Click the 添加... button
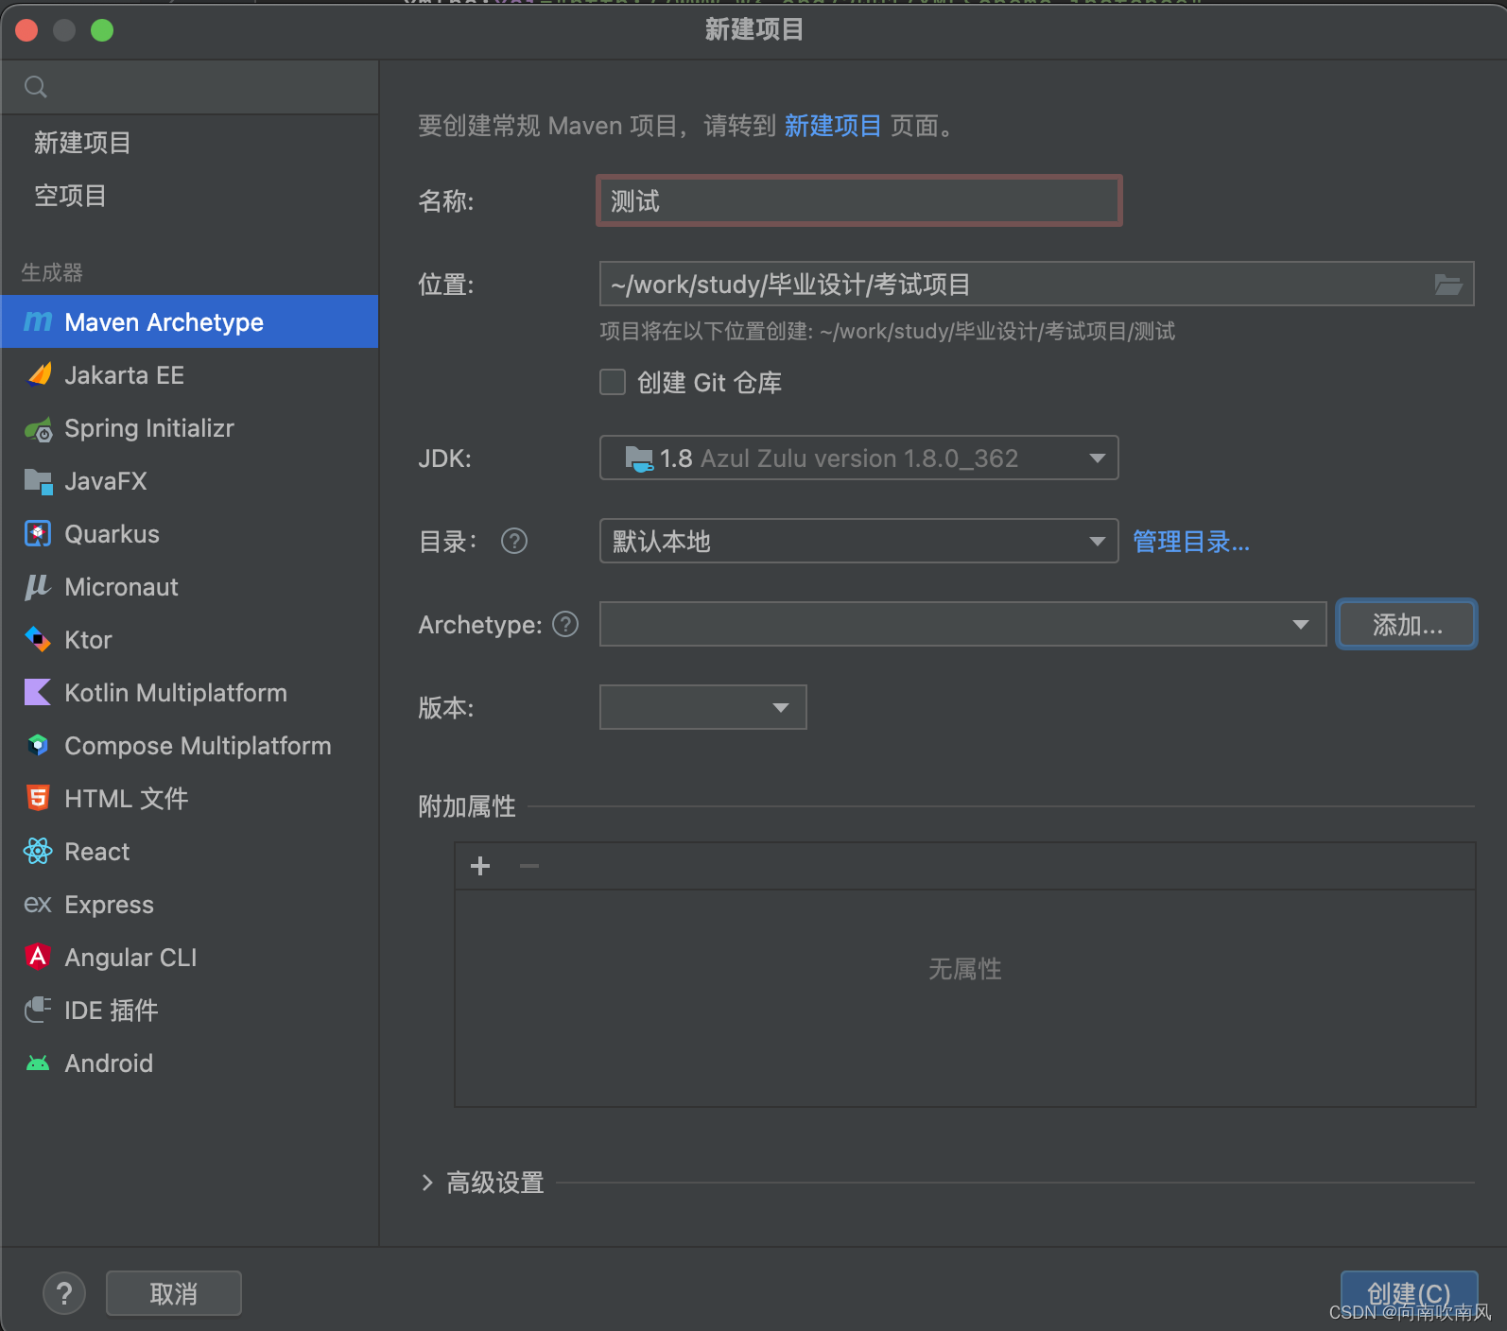 pos(1407,625)
